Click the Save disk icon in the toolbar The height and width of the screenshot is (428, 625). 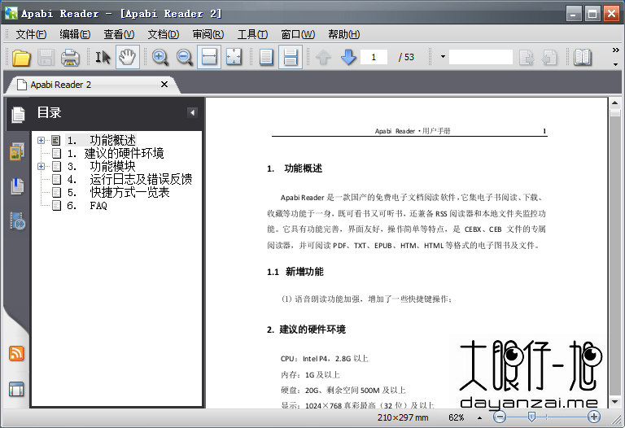point(46,58)
